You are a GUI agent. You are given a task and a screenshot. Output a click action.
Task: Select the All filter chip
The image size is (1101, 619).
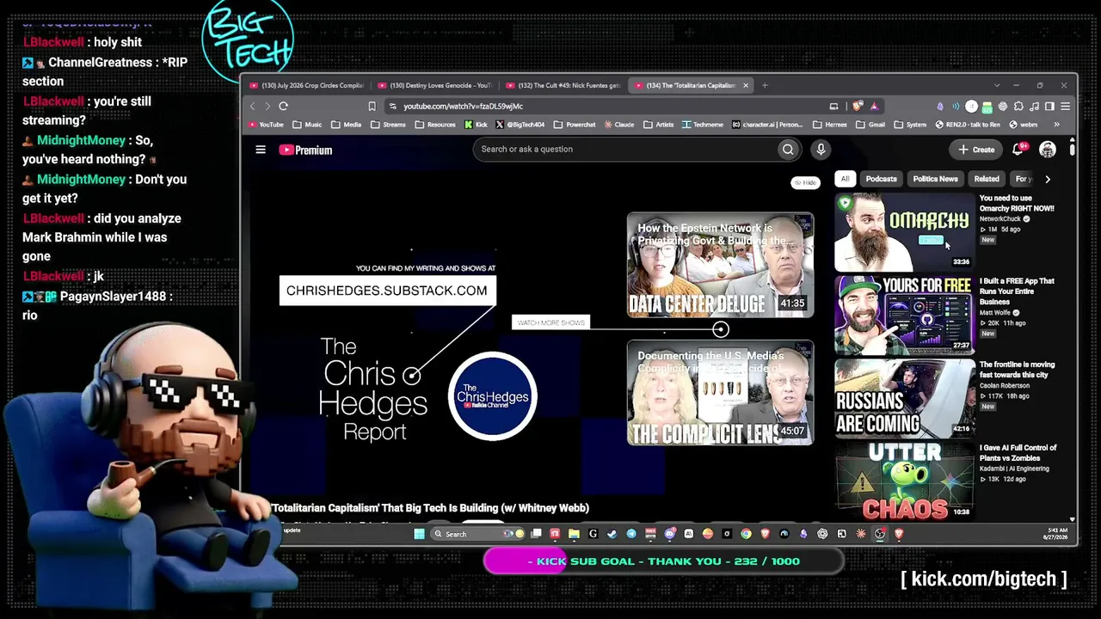[845, 179]
